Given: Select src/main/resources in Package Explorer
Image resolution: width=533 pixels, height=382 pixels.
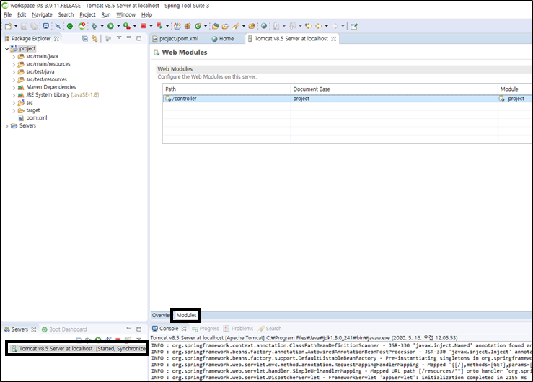Looking at the screenshot, I should 48,64.
